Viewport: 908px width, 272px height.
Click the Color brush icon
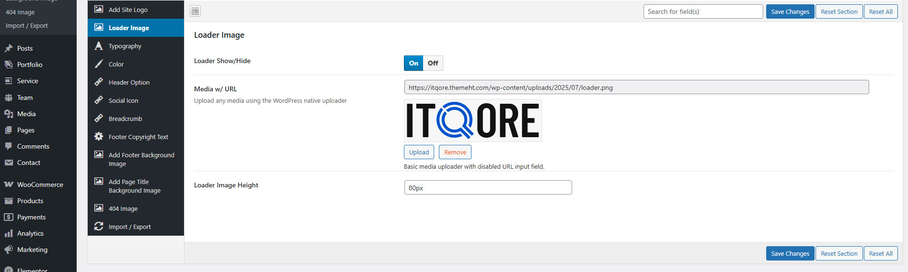coord(99,64)
